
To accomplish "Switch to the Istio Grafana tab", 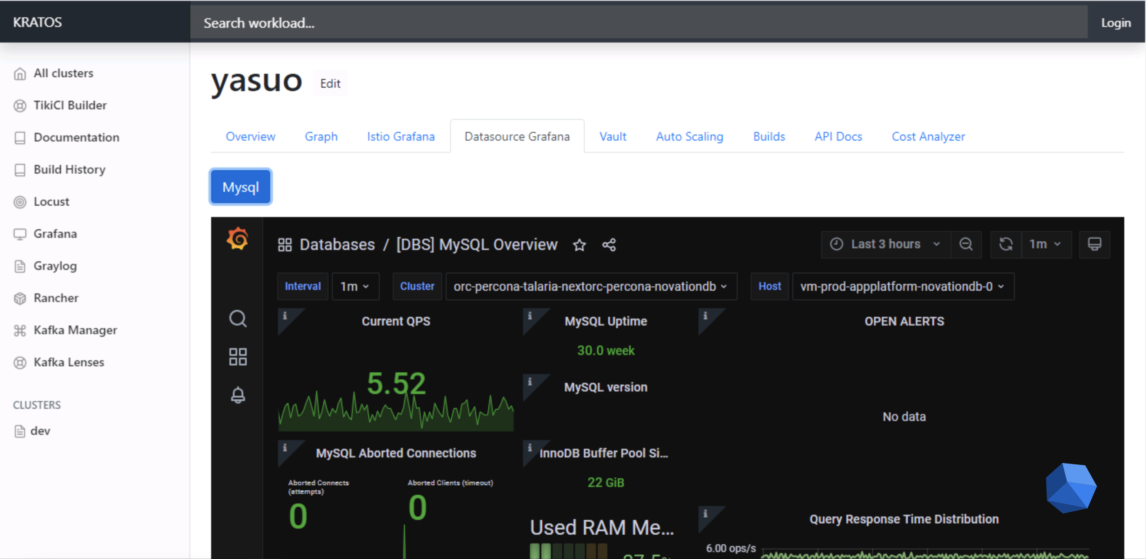I will pyautogui.click(x=401, y=136).
